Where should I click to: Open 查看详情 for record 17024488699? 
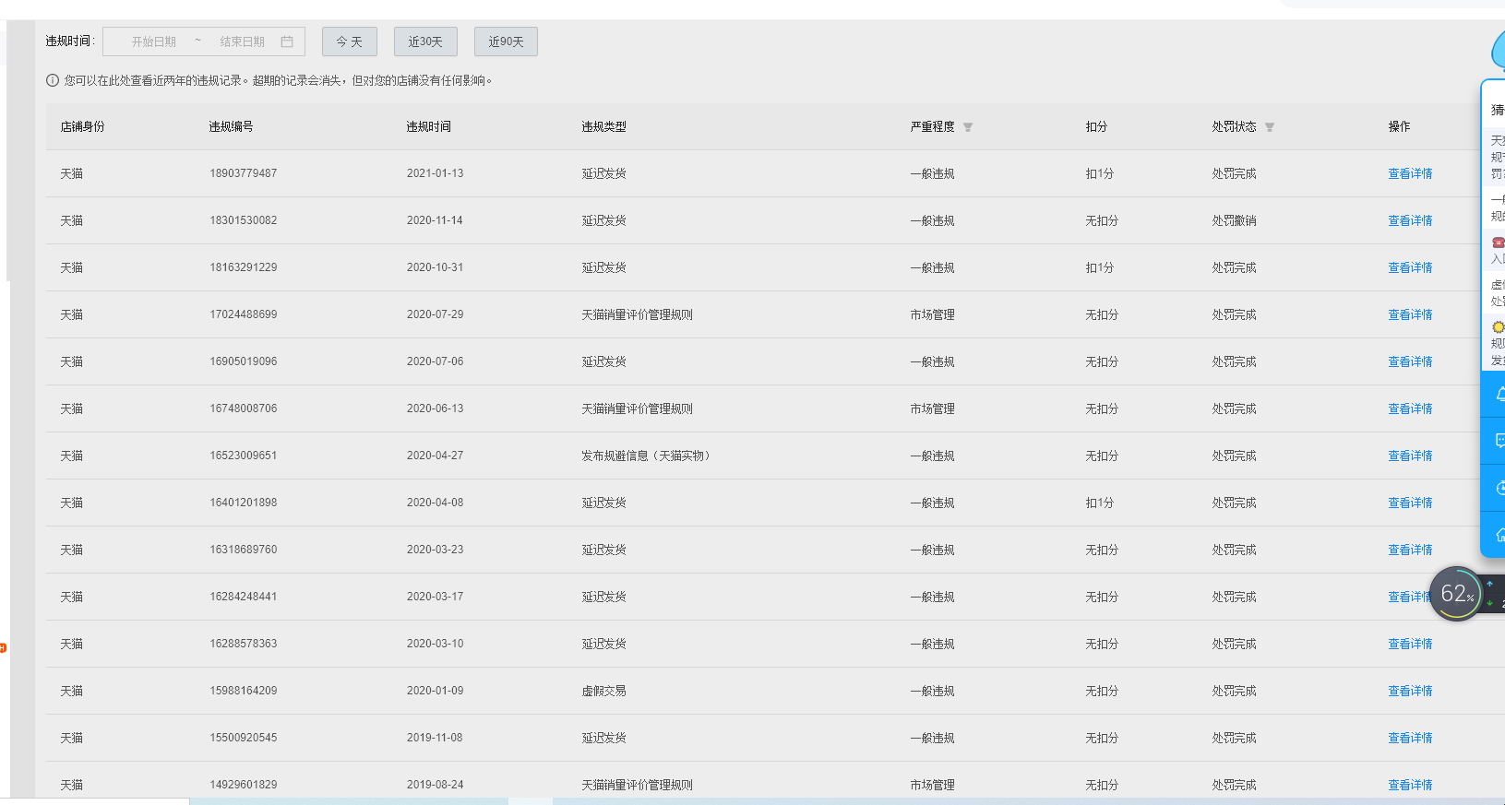coord(1410,314)
